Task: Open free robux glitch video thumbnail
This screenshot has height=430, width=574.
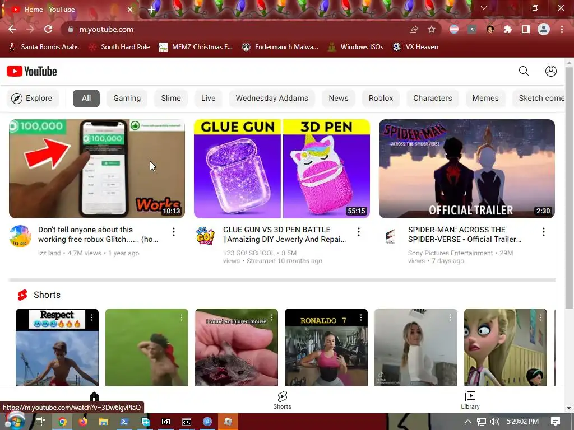Action: [x=97, y=169]
